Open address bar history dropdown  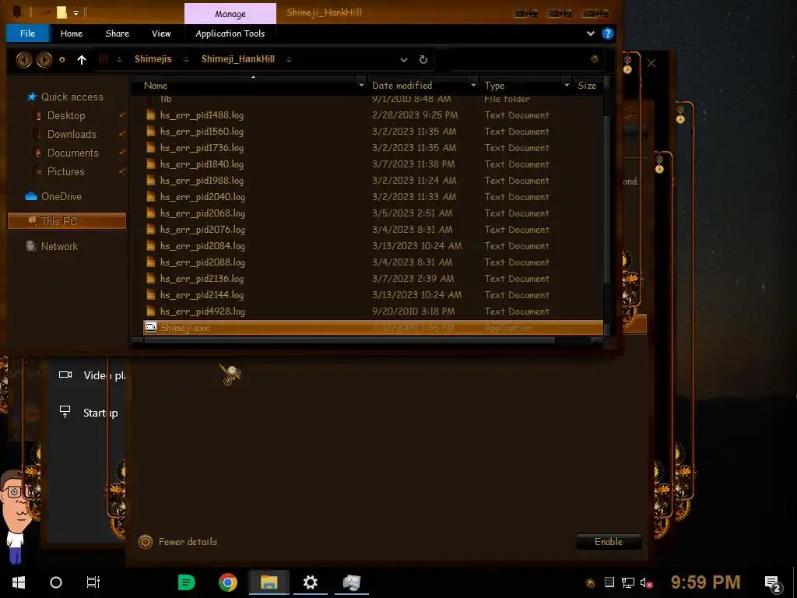[x=404, y=59]
